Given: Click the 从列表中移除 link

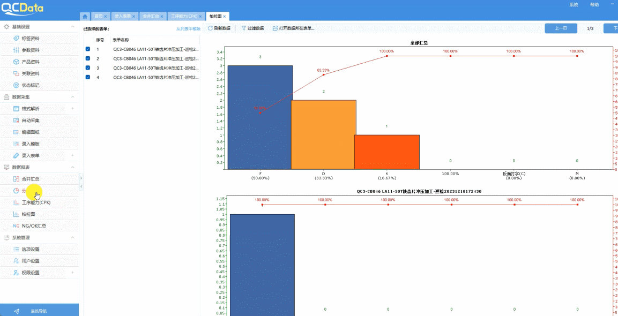Looking at the screenshot, I should tap(188, 29).
